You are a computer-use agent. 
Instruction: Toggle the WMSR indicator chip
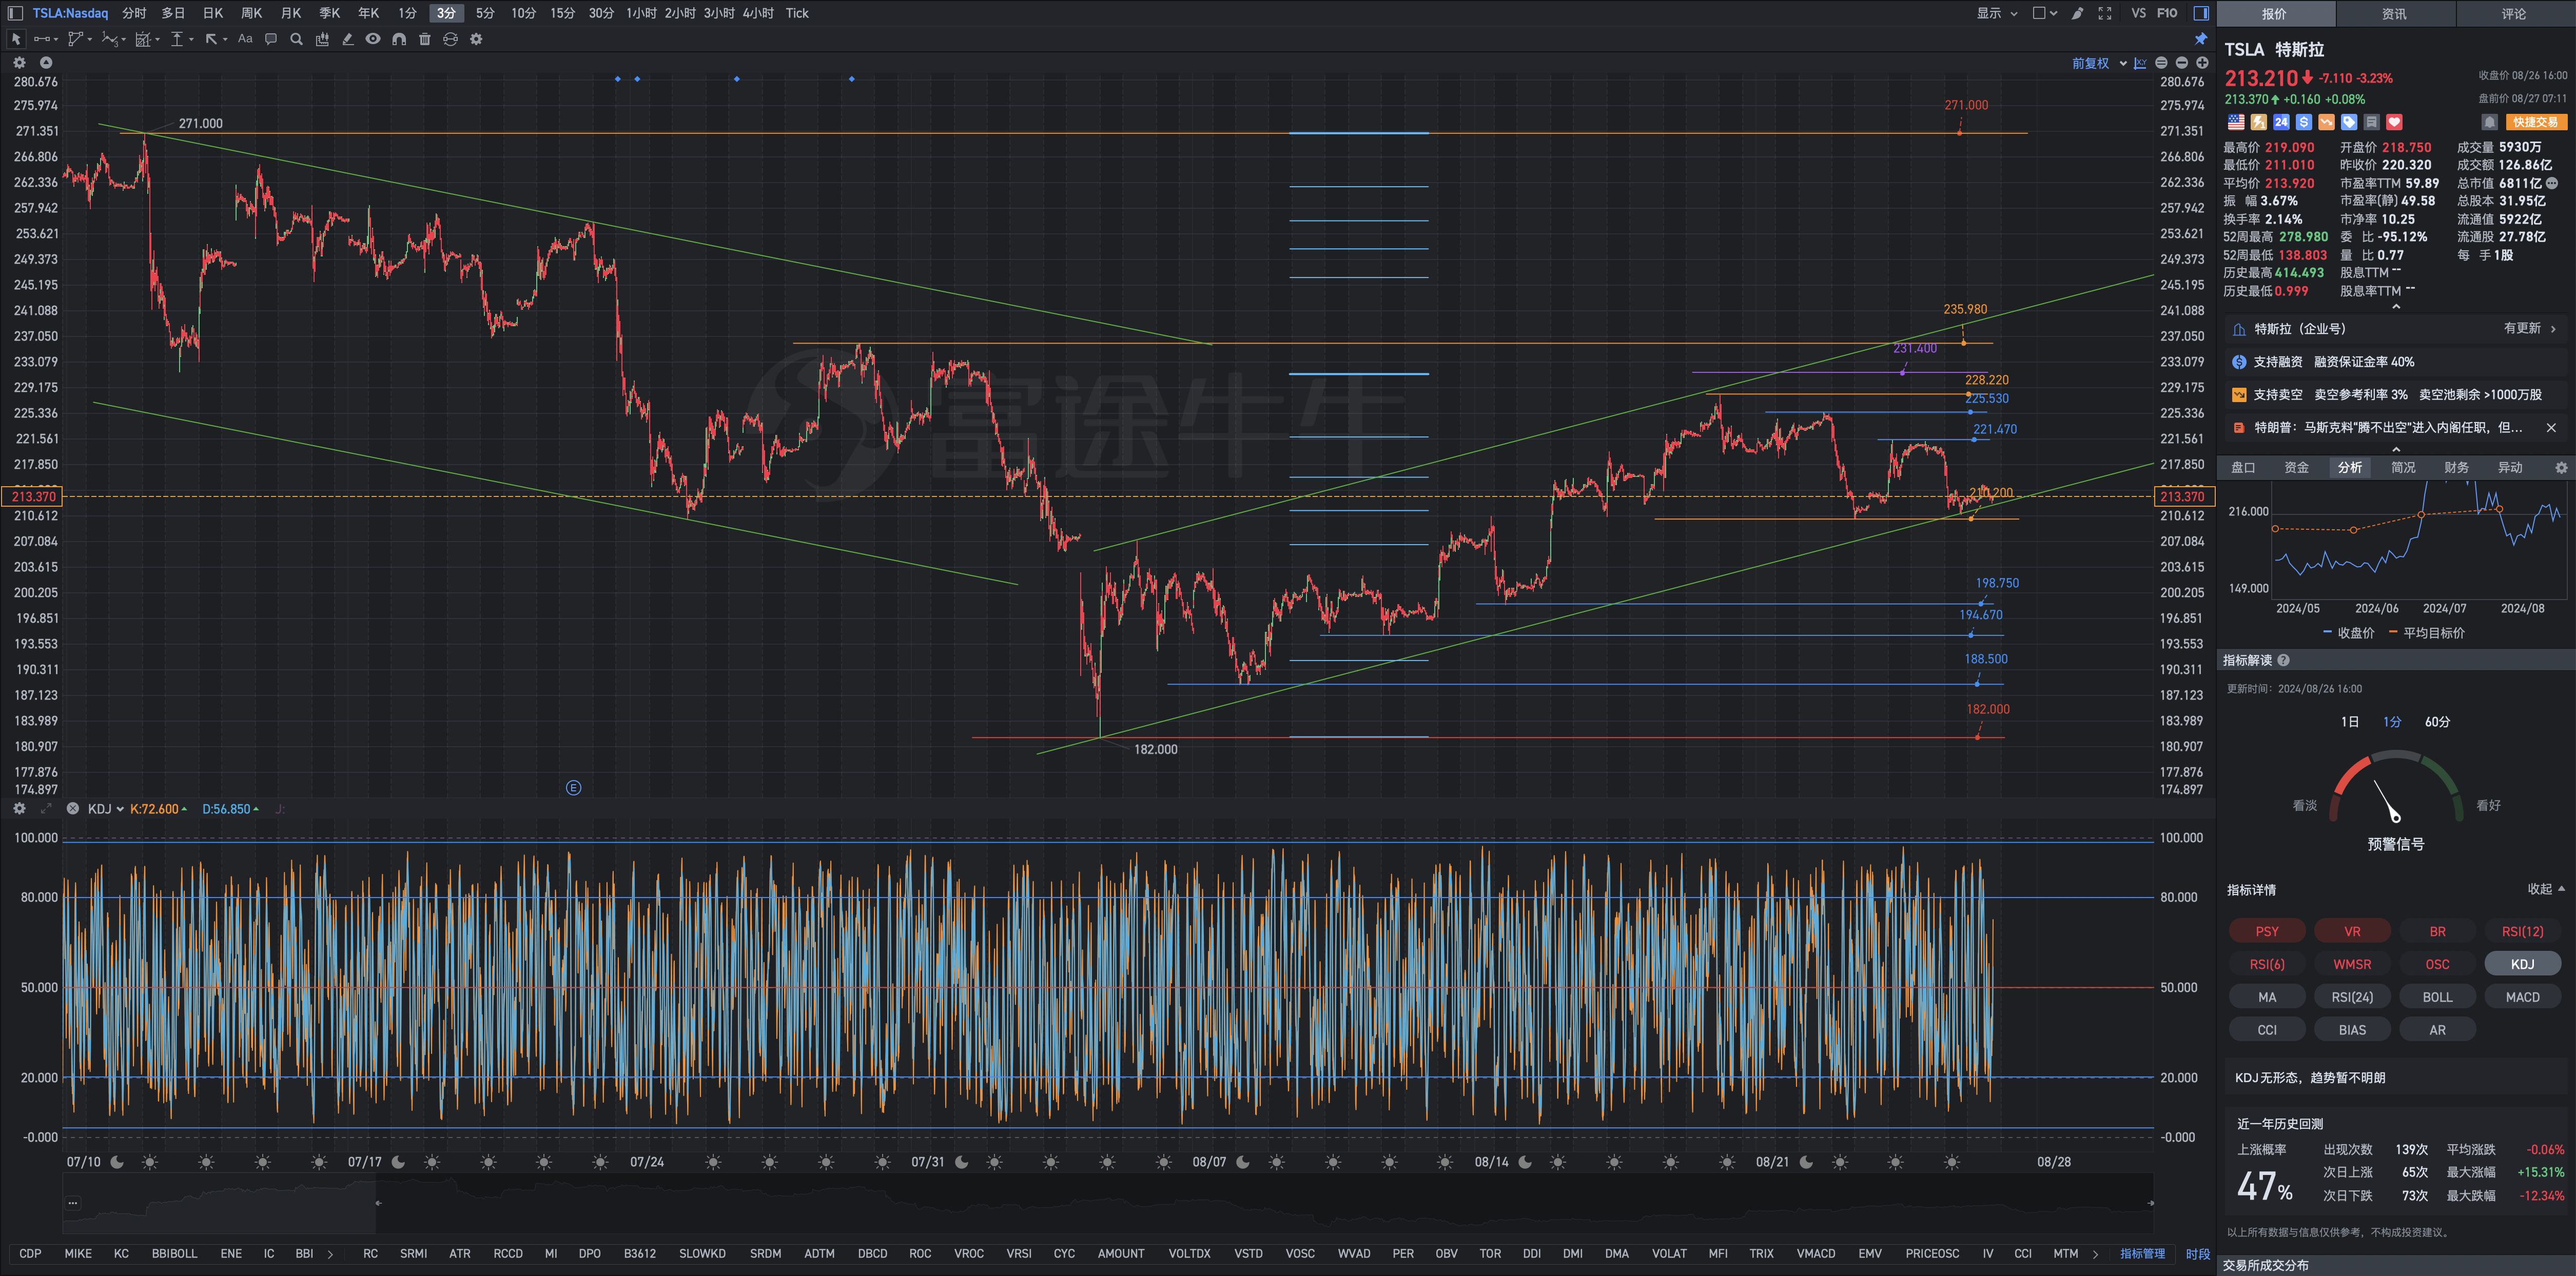2352,964
